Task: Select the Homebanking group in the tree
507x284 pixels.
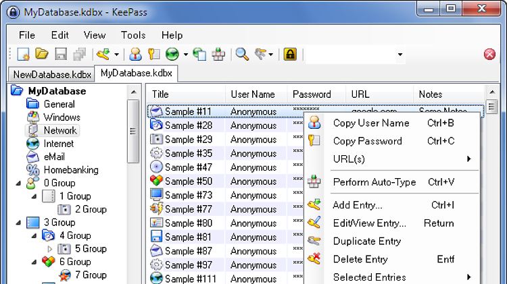Action: (71, 170)
